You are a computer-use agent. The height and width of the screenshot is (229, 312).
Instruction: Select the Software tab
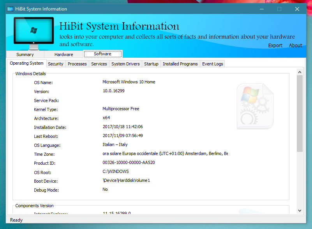click(102, 54)
